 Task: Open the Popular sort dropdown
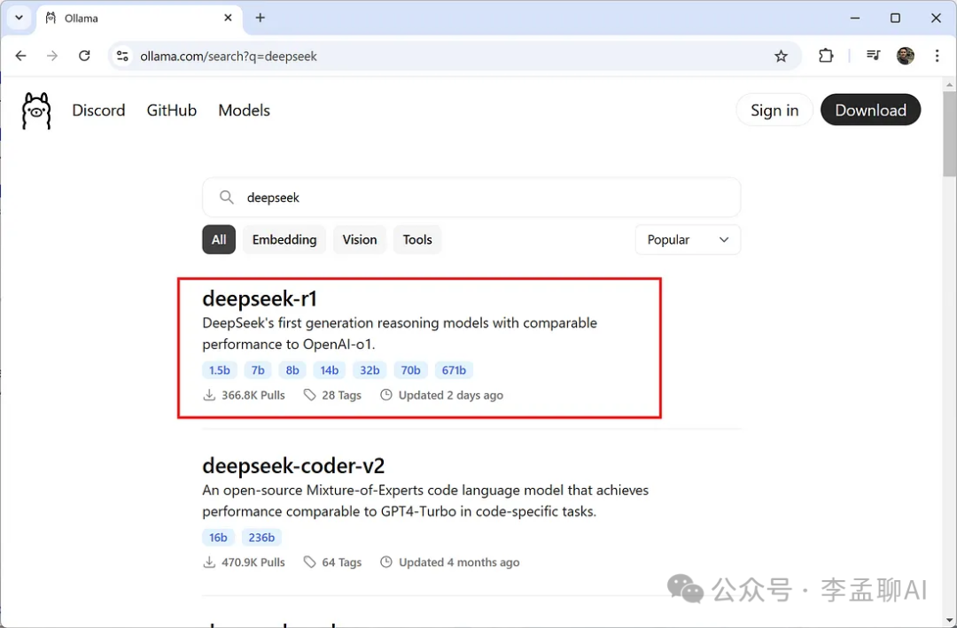click(x=688, y=240)
